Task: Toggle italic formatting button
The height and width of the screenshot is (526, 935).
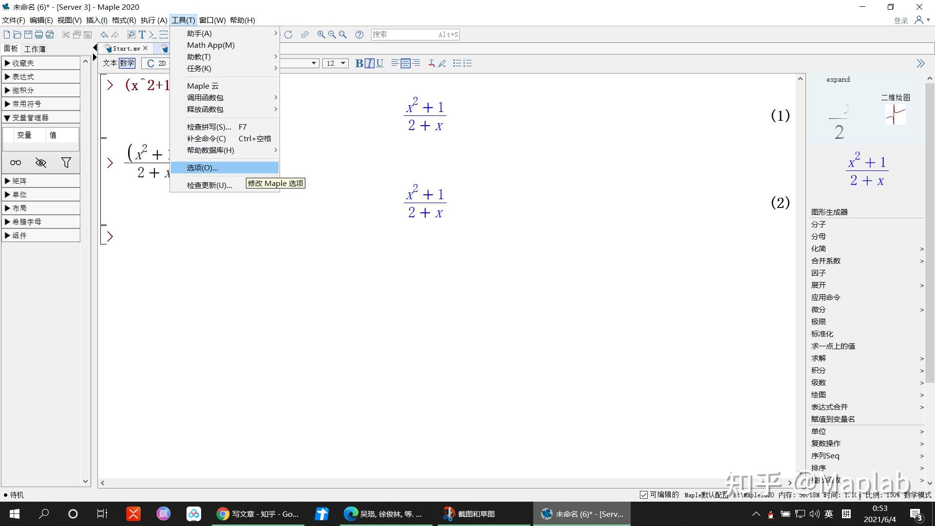Action: [370, 63]
